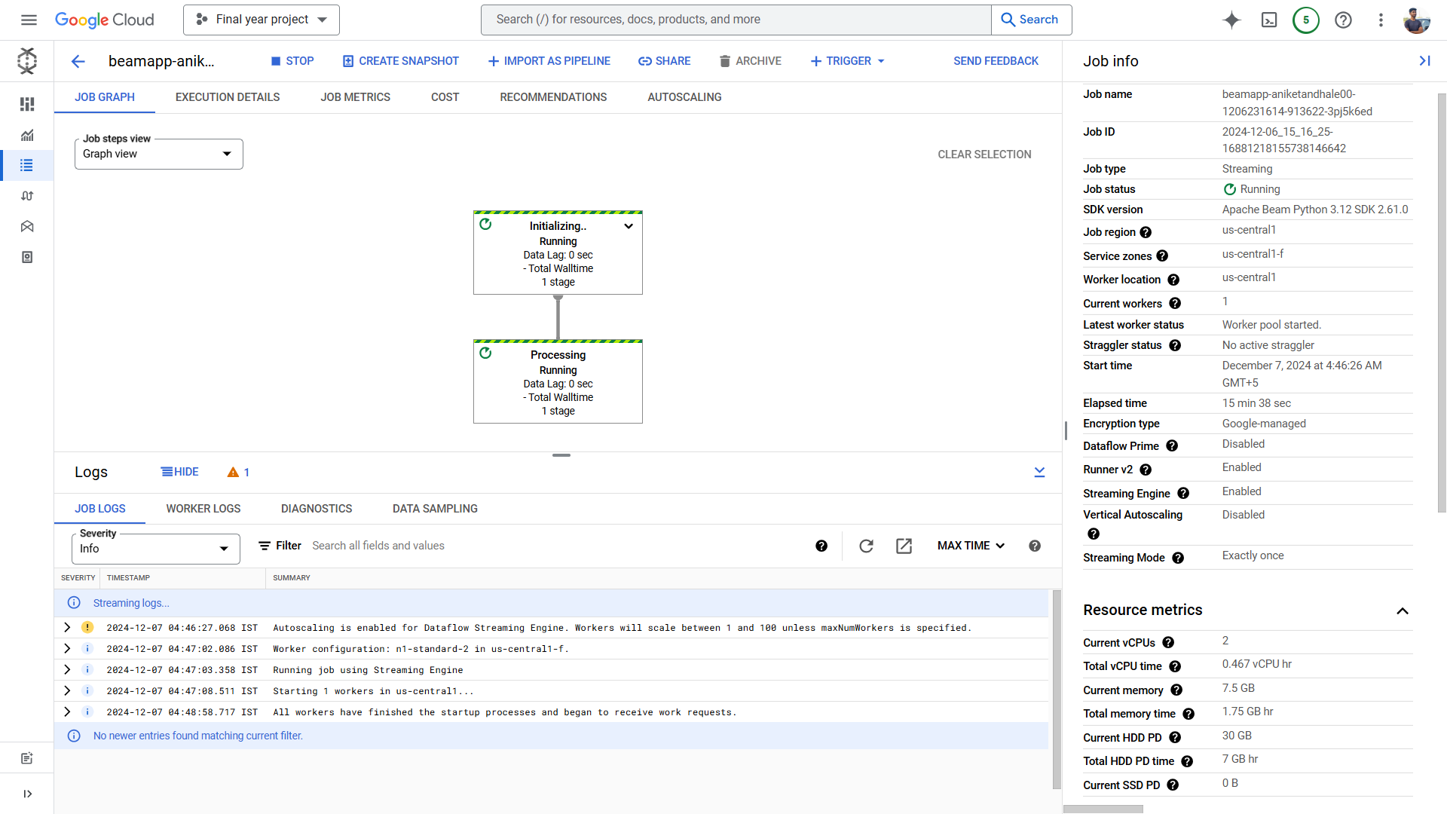The image size is (1447, 814).
Task: Open the Job steps view dropdown
Action: [x=158, y=154]
